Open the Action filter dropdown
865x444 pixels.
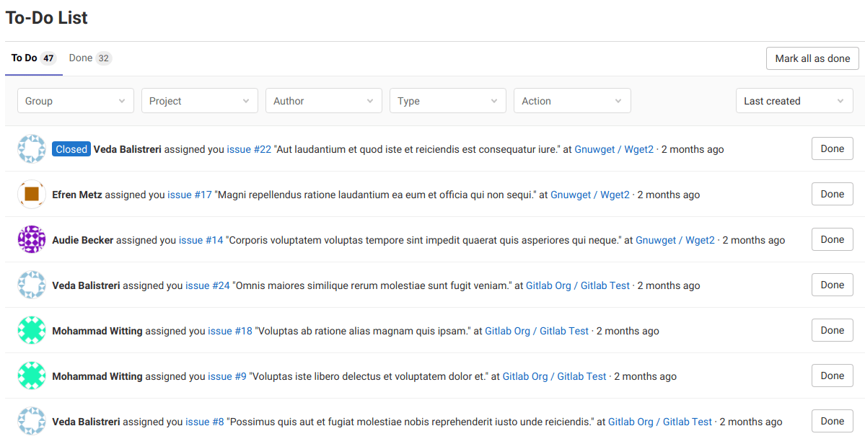pos(571,101)
